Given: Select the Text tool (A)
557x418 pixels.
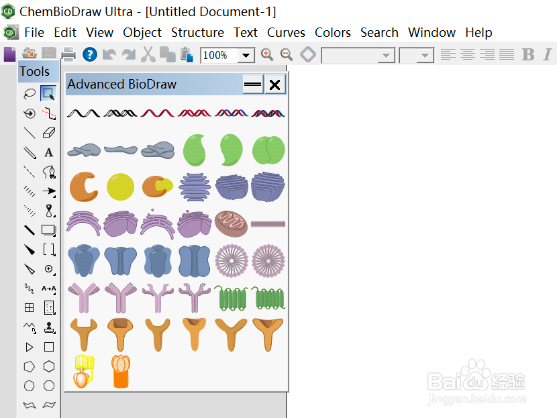Looking at the screenshot, I should [49, 152].
